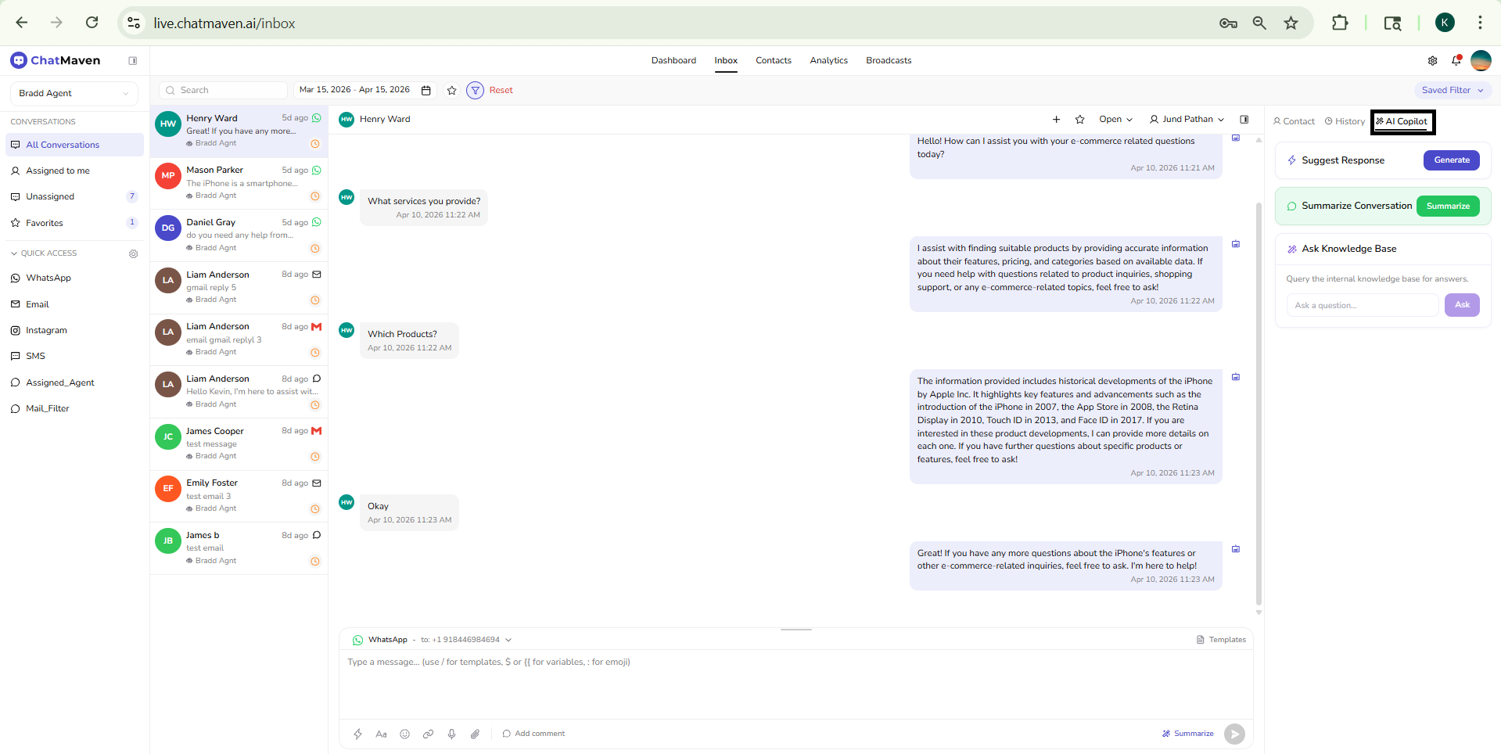Open the Saved Filter dropdown

pyautogui.click(x=1452, y=91)
